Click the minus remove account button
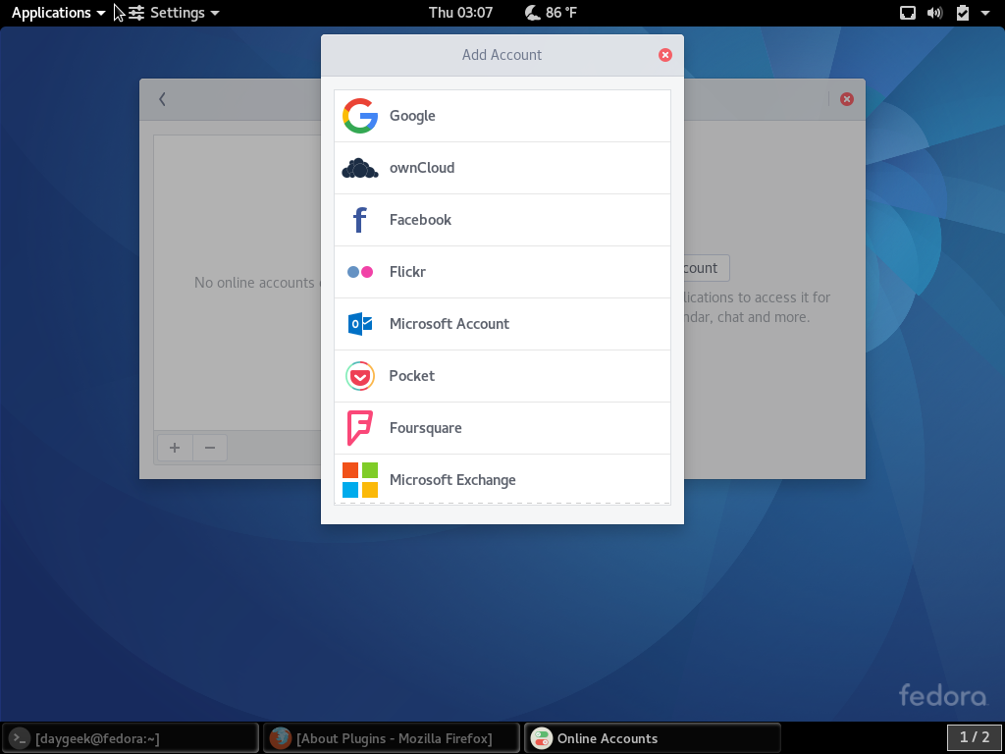This screenshot has height=754, width=1005. point(210,448)
